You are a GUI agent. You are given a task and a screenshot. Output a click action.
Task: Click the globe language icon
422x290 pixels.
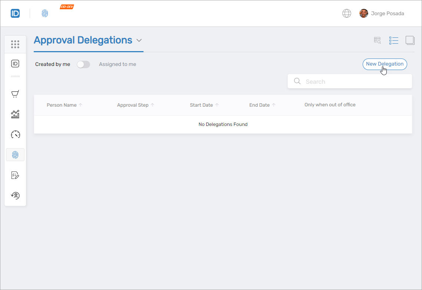tap(346, 14)
